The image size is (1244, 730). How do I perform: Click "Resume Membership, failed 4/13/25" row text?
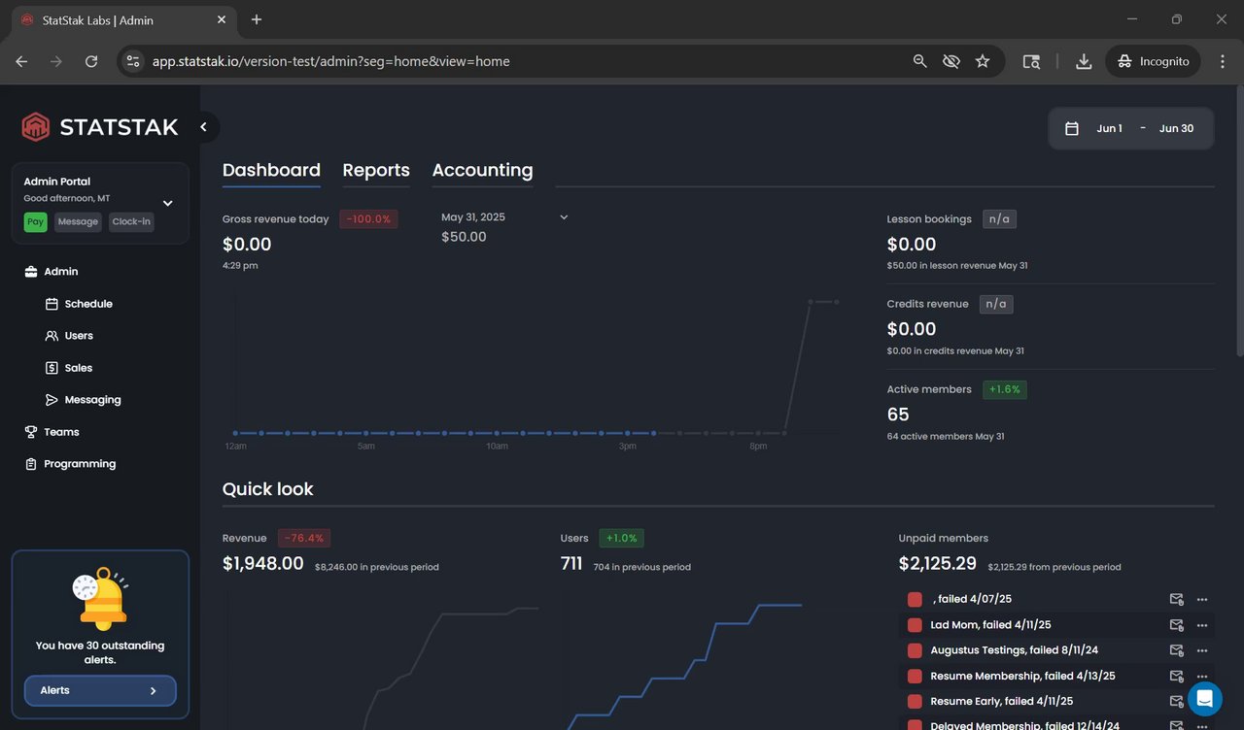(1022, 676)
